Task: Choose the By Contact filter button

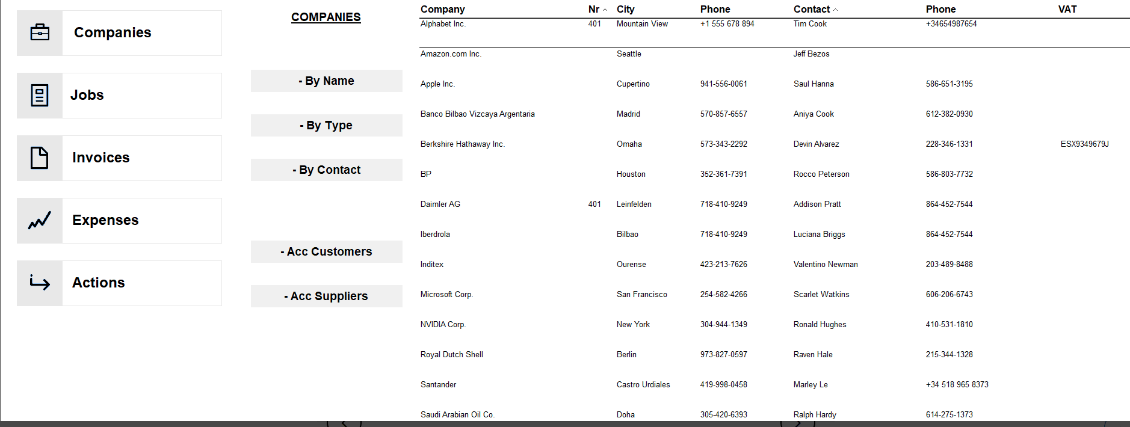Action: [327, 170]
